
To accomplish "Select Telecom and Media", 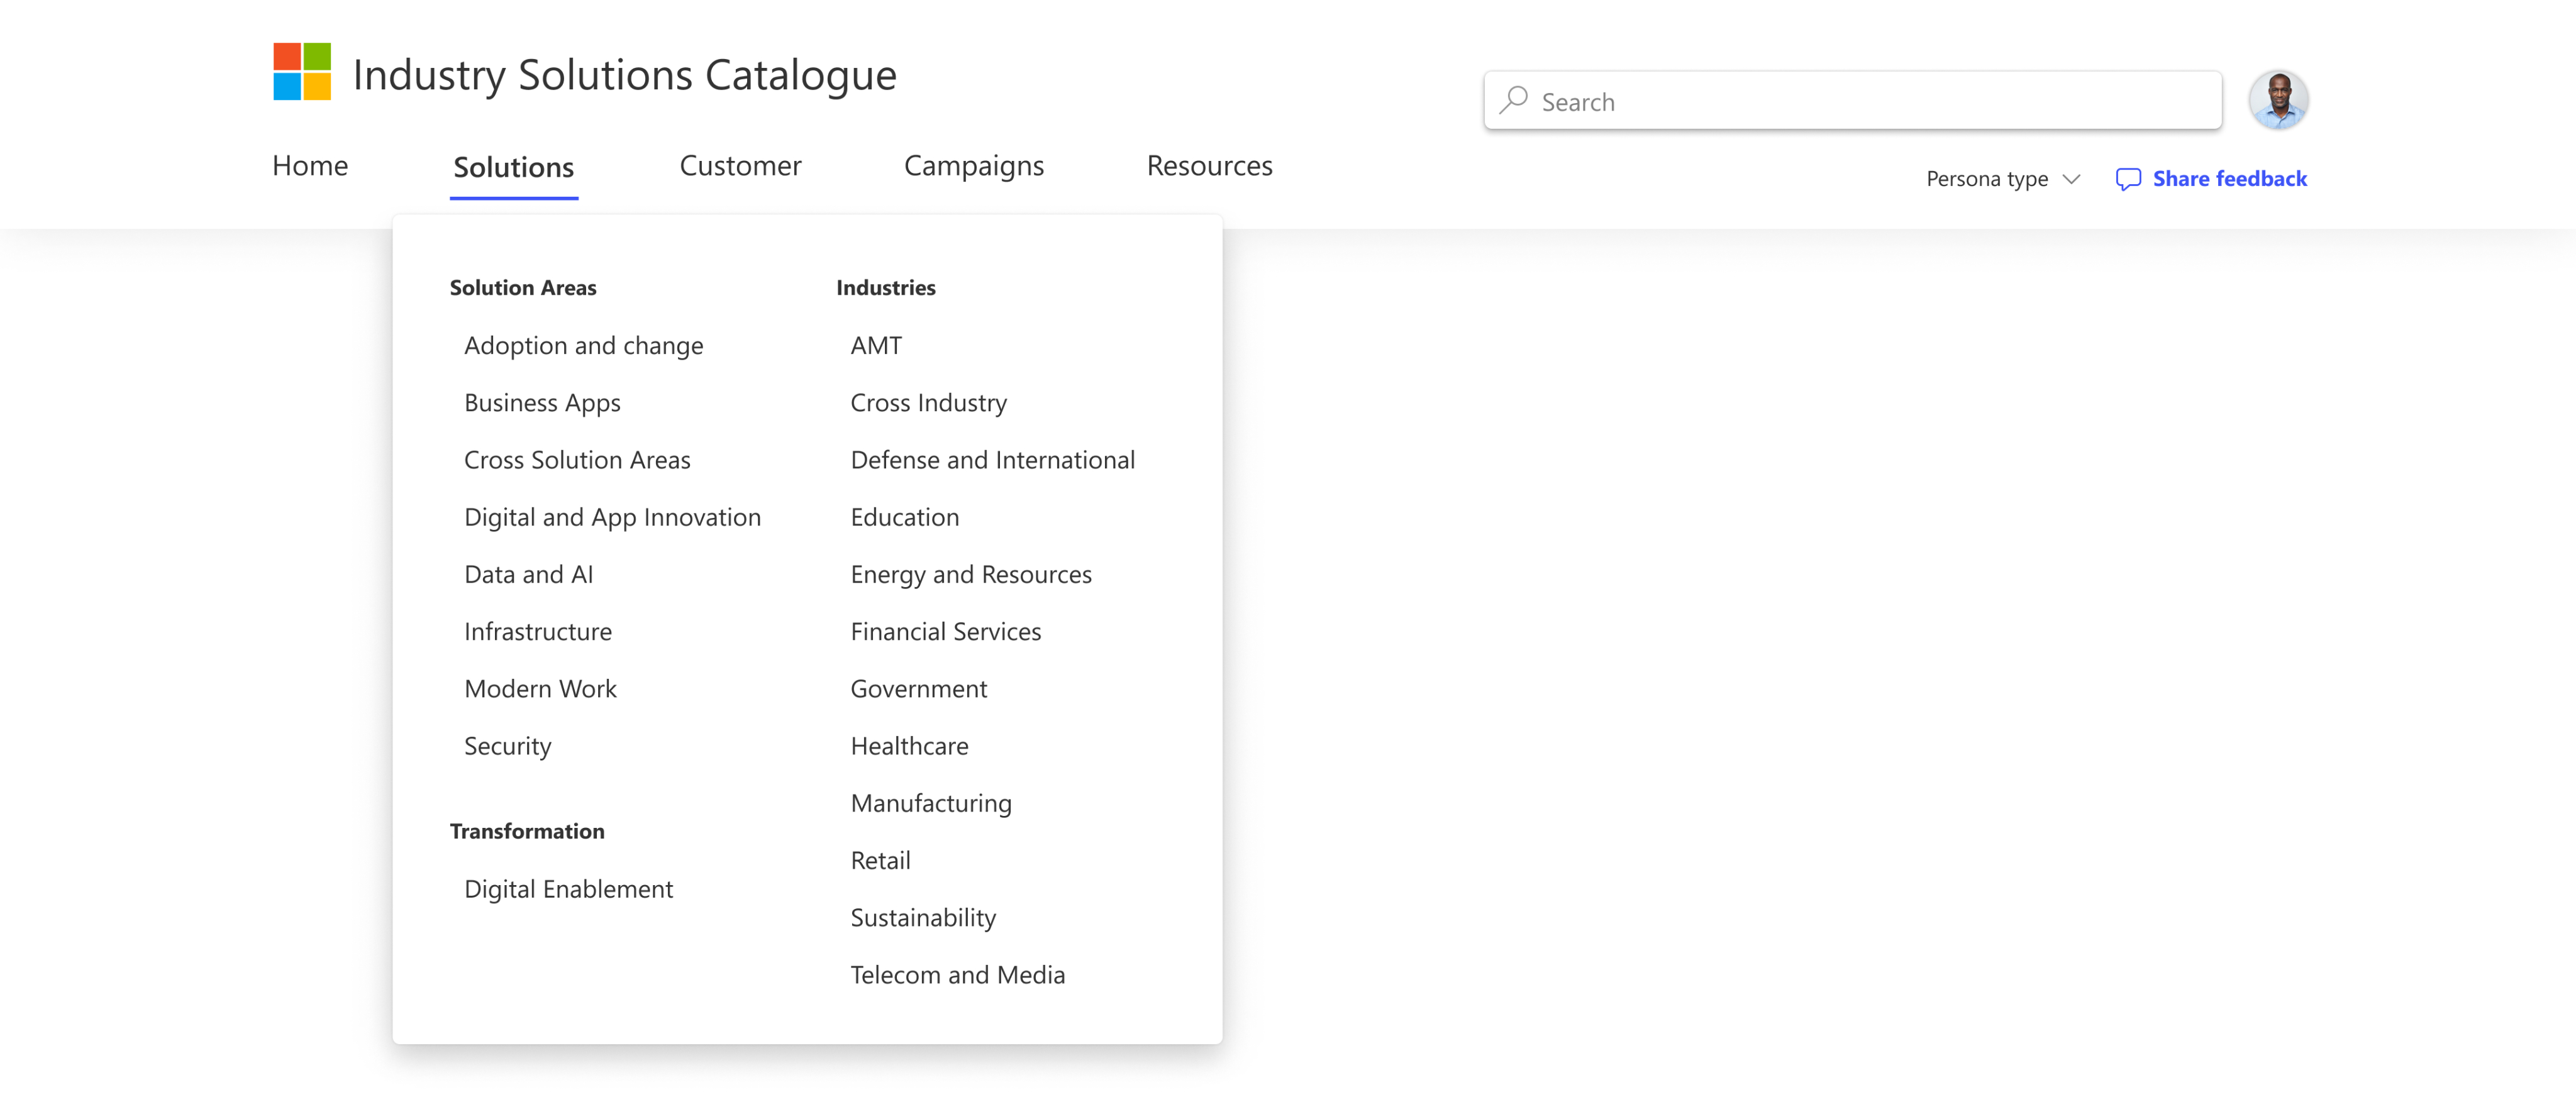I will coord(958,975).
